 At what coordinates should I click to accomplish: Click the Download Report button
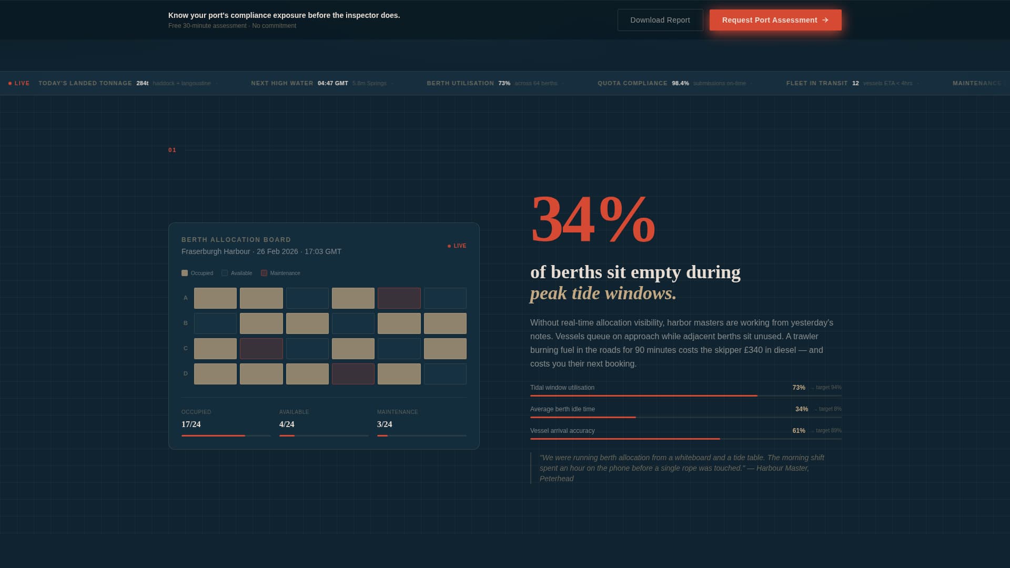click(660, 19)
